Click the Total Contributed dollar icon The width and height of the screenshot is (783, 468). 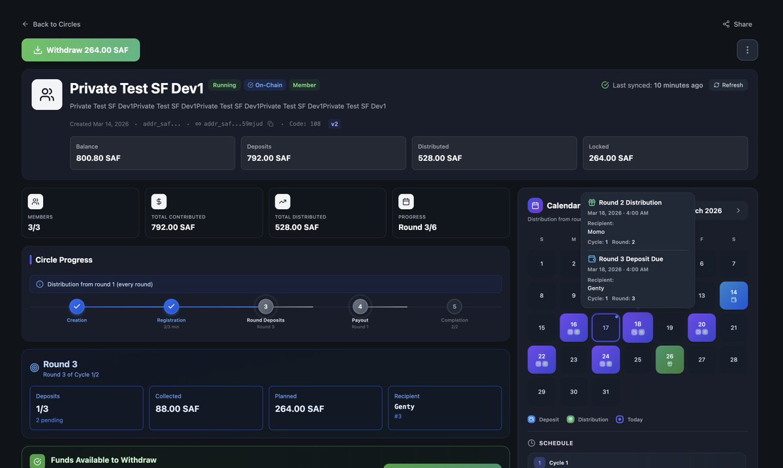click(x=159, y=201)
